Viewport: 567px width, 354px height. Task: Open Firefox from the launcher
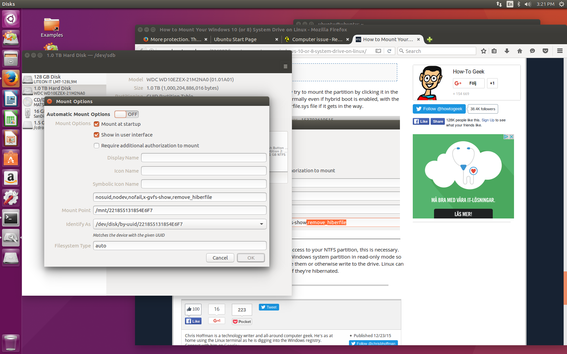11,79
